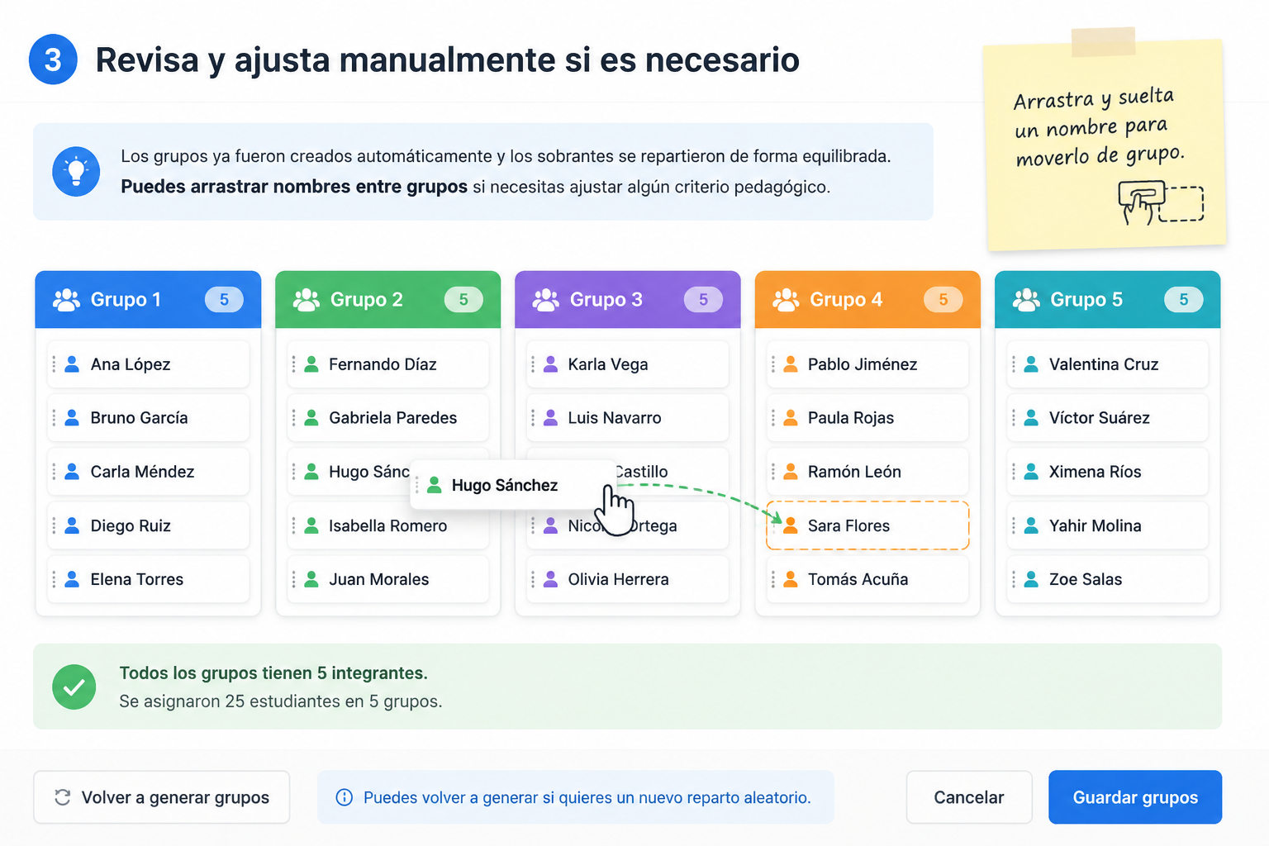
Task: Click the Grupo 1 people icon
Action: pos(66,299)
